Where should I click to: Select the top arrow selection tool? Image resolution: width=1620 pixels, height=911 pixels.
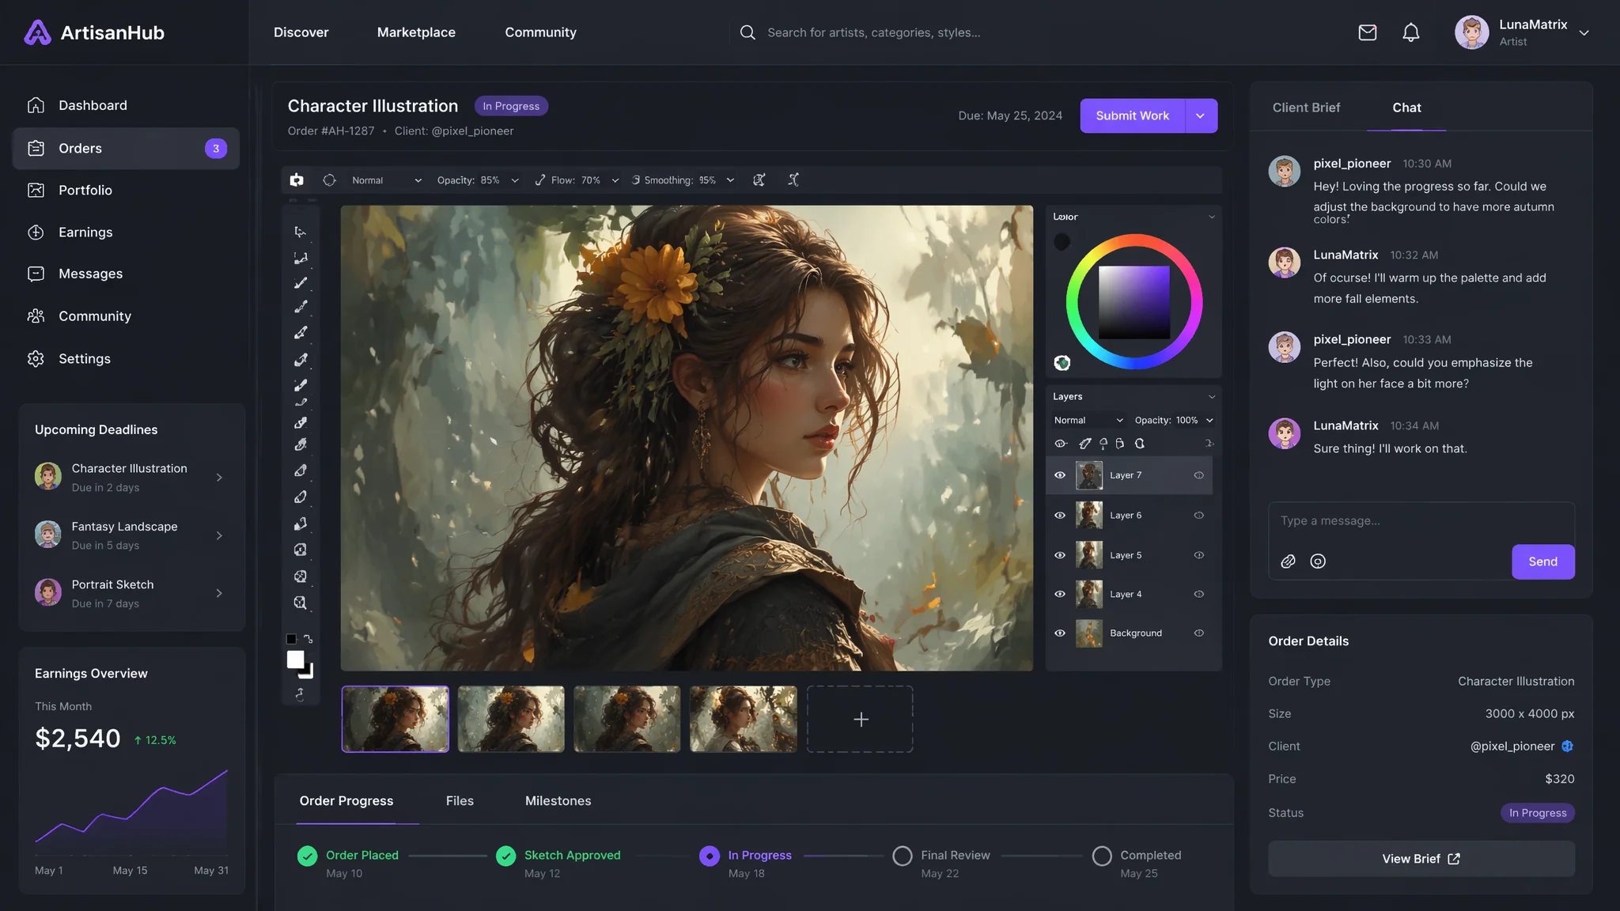click(x=300, y=232)
